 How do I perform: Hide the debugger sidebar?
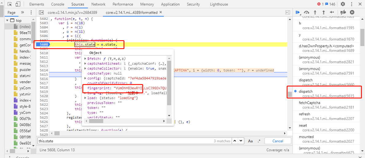click(x=288, y=13)
